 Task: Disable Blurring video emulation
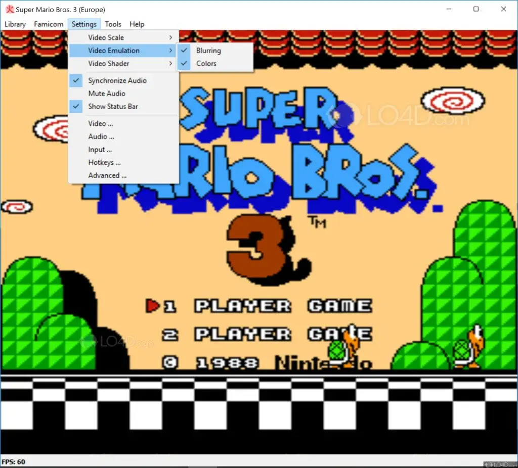[215, 51]
